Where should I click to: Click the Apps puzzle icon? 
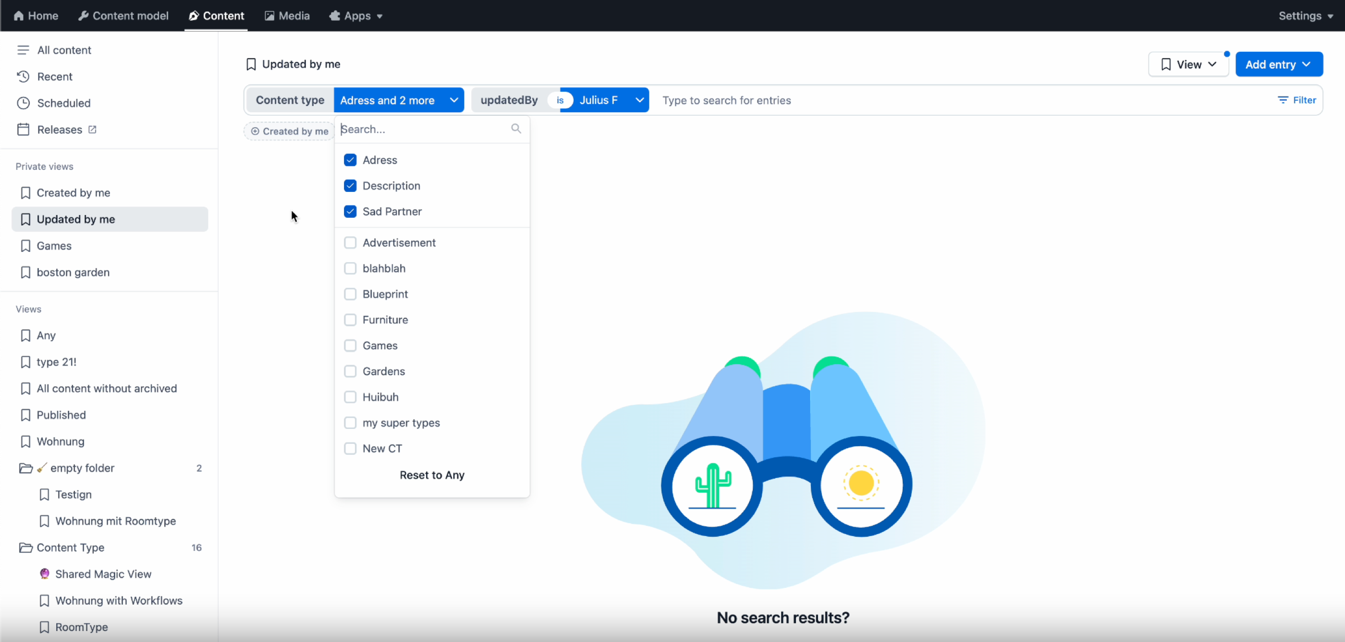[335, 16]
